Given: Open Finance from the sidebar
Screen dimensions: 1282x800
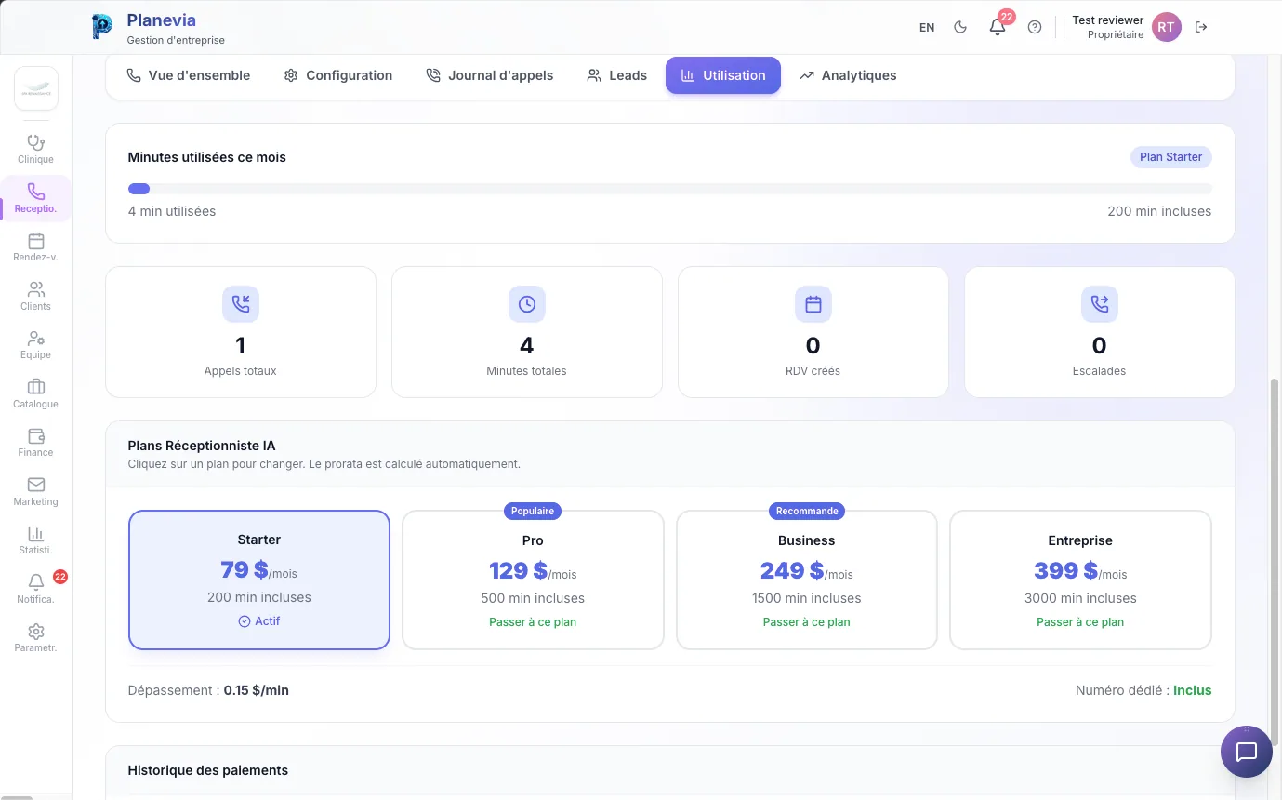Looking at the screenshot, I should pos(36,443).
